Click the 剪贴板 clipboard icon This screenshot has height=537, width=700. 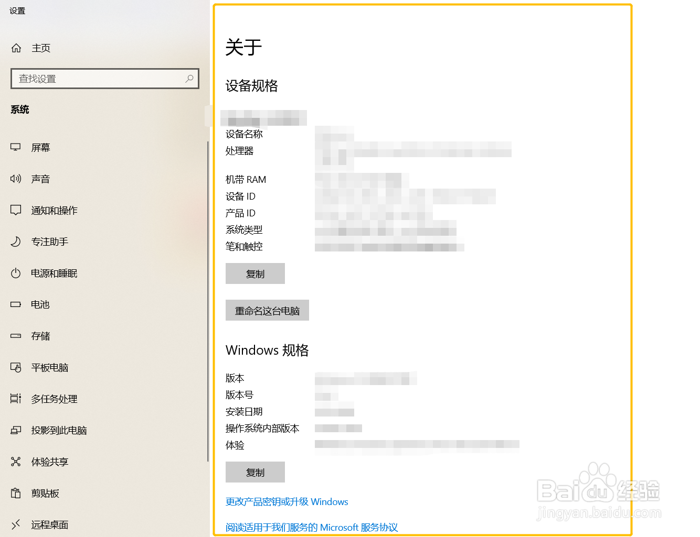pos(16,494)
